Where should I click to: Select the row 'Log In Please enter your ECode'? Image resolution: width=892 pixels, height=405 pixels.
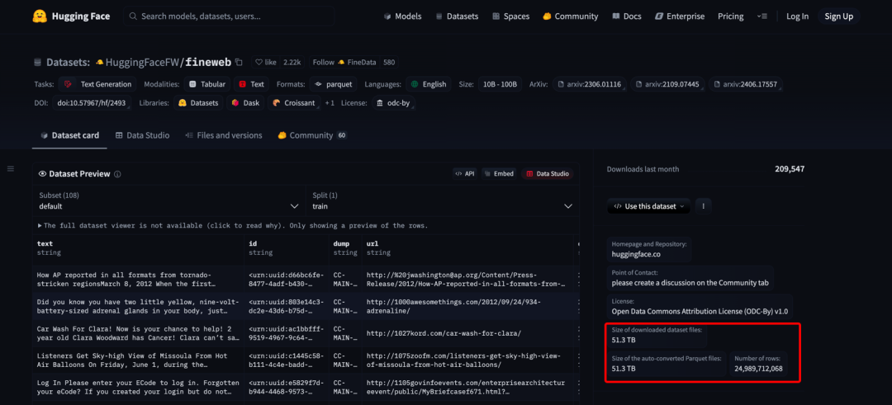(x=306, y=388)
